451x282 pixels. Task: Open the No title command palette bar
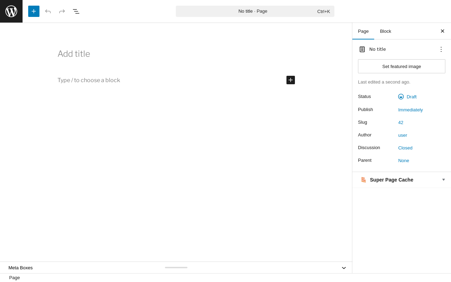tap(255, 11)
